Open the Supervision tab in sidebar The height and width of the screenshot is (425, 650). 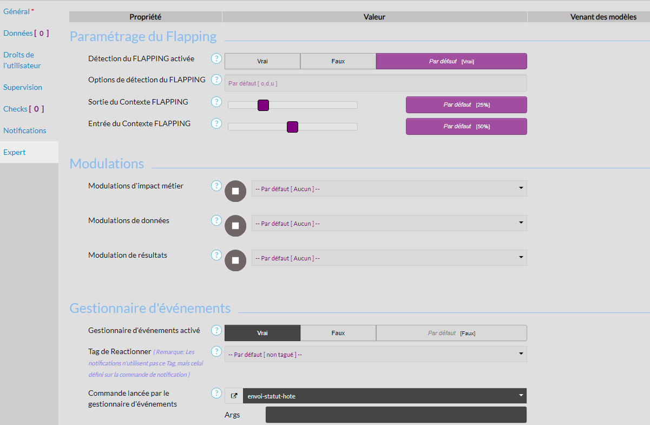[x=23, y=87]
